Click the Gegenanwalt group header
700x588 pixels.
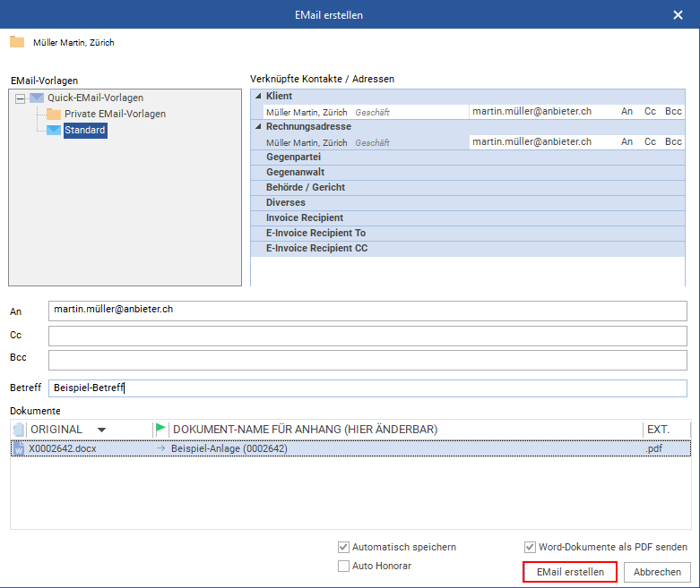467,172
